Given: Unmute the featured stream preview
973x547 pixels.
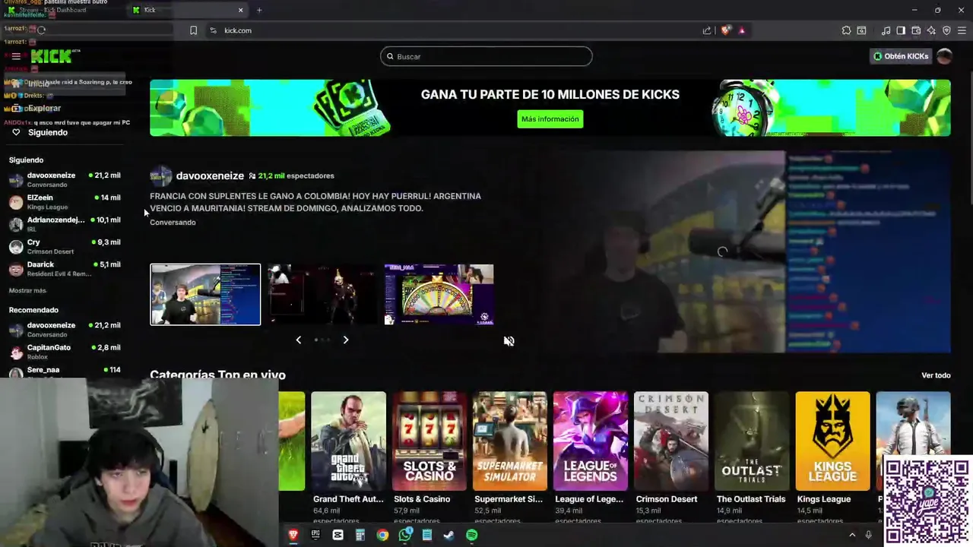Looking at the screenshot, I should [509, 341].
